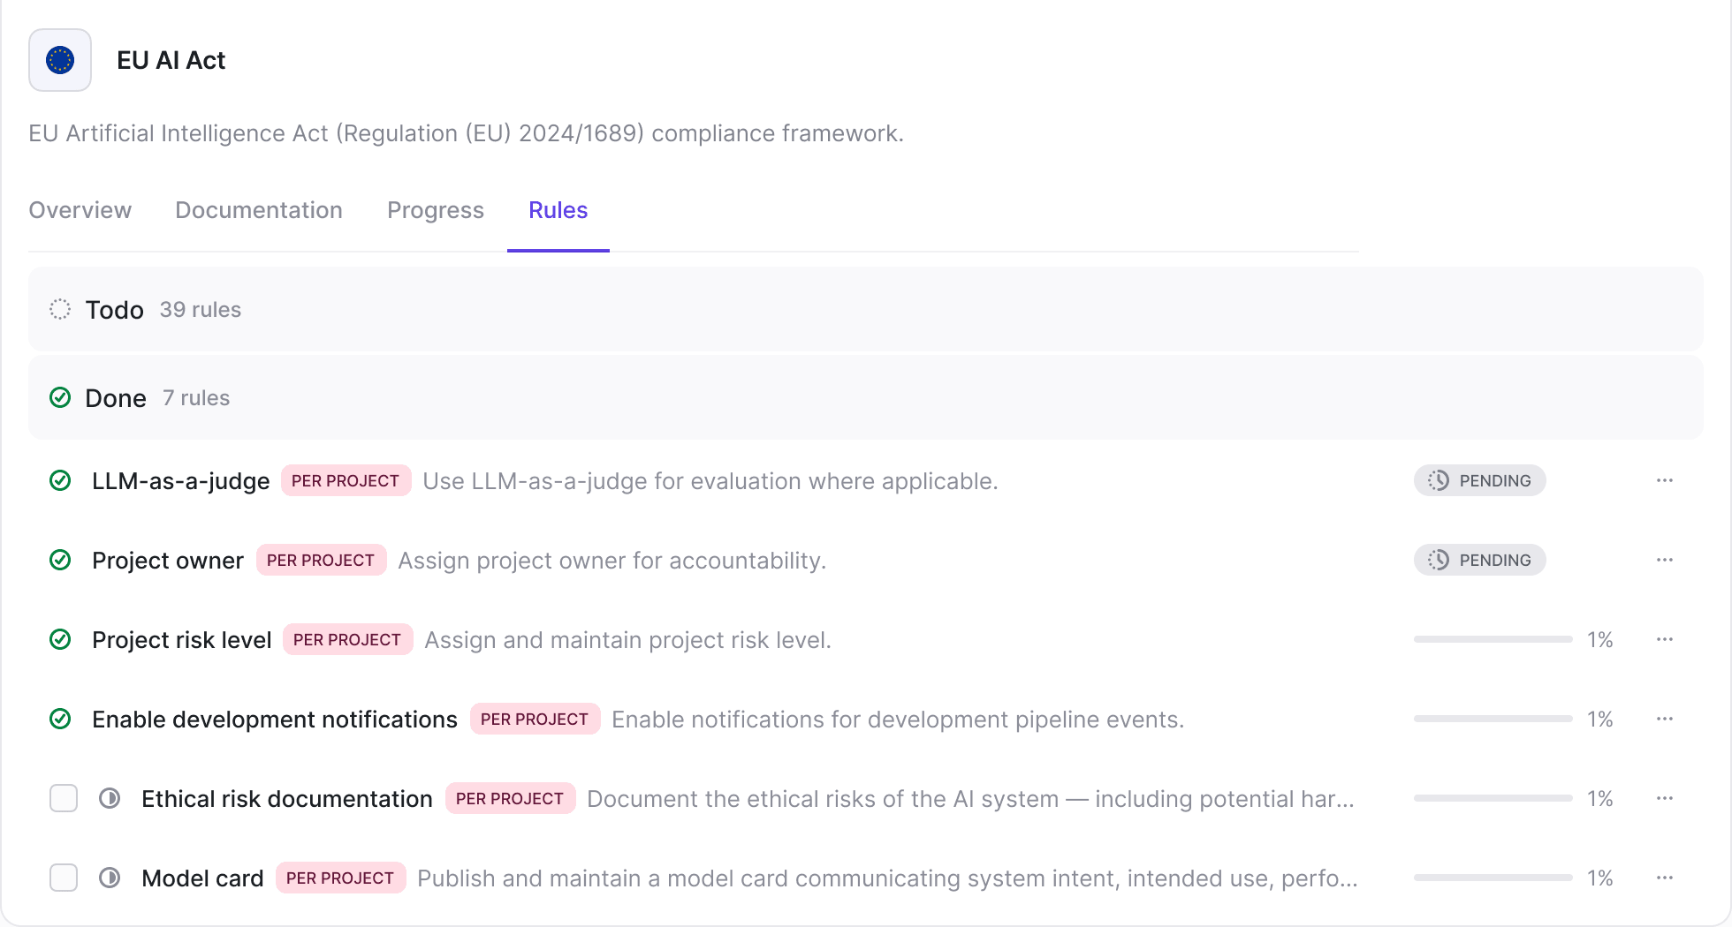This screenshot has height=927, width=1732.
Task: Open more options menu for Project risk level
Action: click(x=1665, y=639)
